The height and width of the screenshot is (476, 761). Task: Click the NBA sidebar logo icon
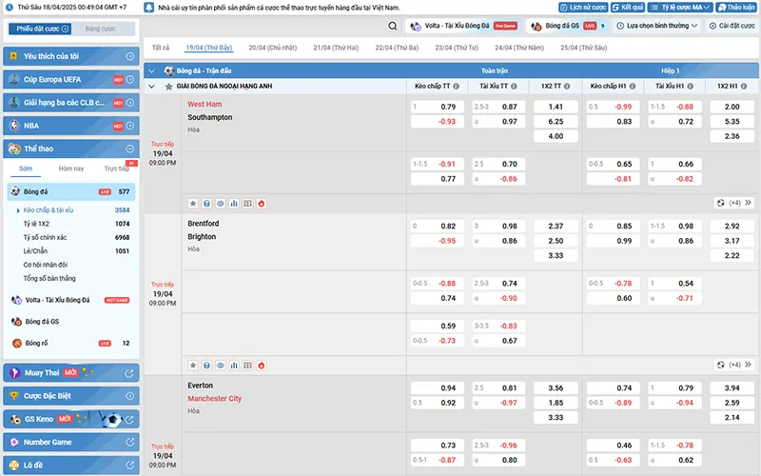coord(14,126)
